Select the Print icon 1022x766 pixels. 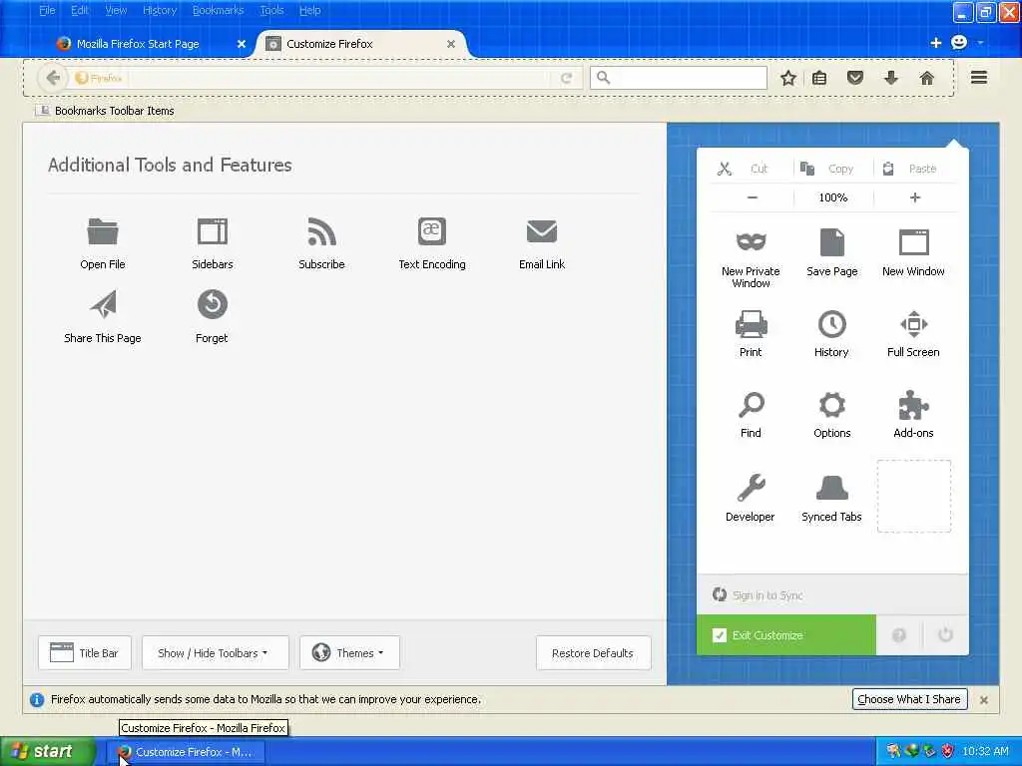coord(751,324)
